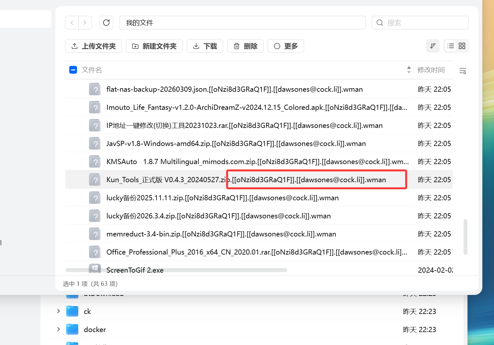Toggle the select-all checkbox beside 文件名
This screenshot has height=345, width=494.
tap(73, 70)
